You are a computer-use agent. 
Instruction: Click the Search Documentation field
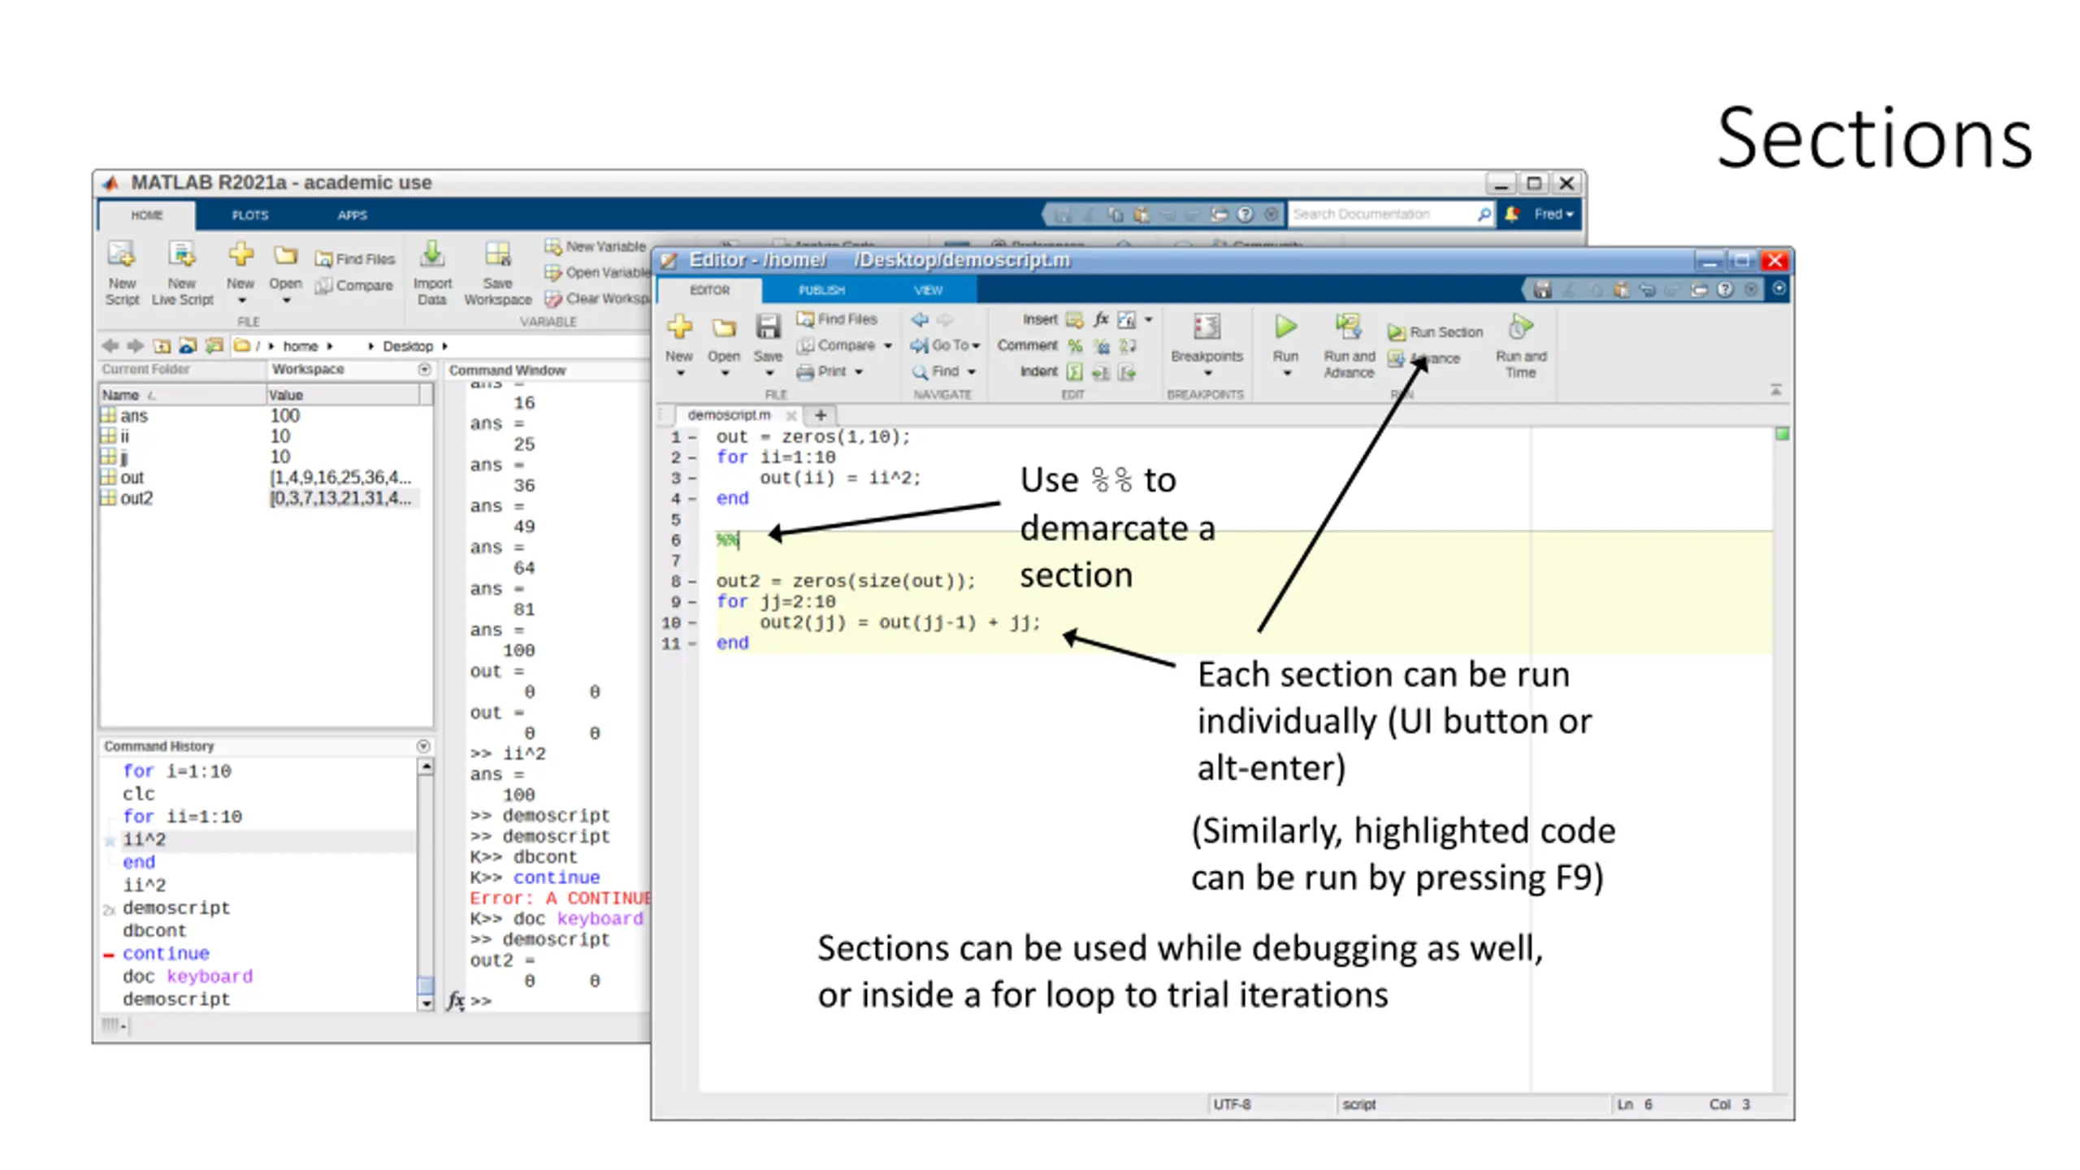[1381, 214]
